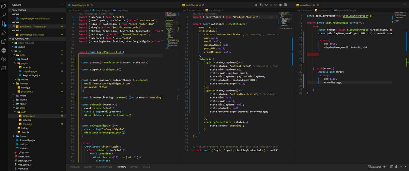Click Explorer panel more actions ellipsis
Screen dimensions: 409x171
pos(62,5)
